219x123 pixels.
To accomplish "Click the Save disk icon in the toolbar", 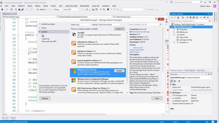I will 19,10.
